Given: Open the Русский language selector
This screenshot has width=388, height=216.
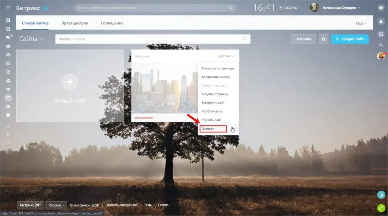Looking at the screenshot, I should tap(56, 205).
